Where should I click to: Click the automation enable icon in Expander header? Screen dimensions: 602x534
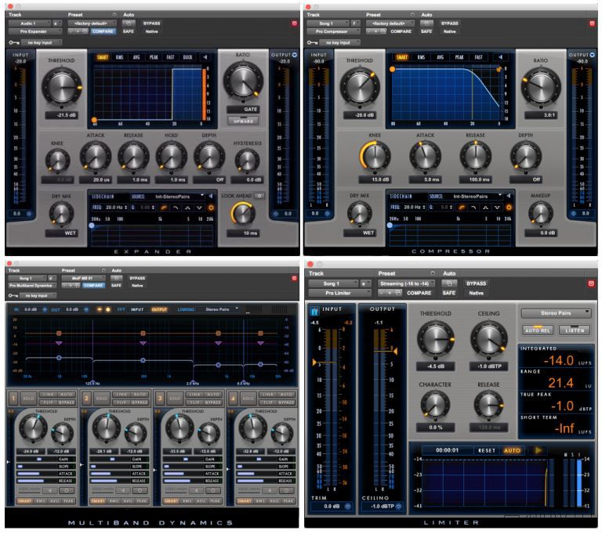click(129, 23)
